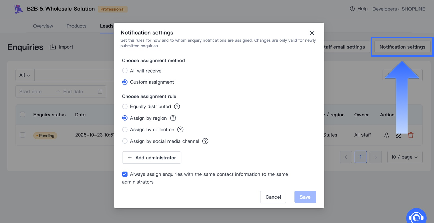Viewport: 434px width, 223px height.
Task: Click help icon beside Assign by region
Action: tap(173, 118)
